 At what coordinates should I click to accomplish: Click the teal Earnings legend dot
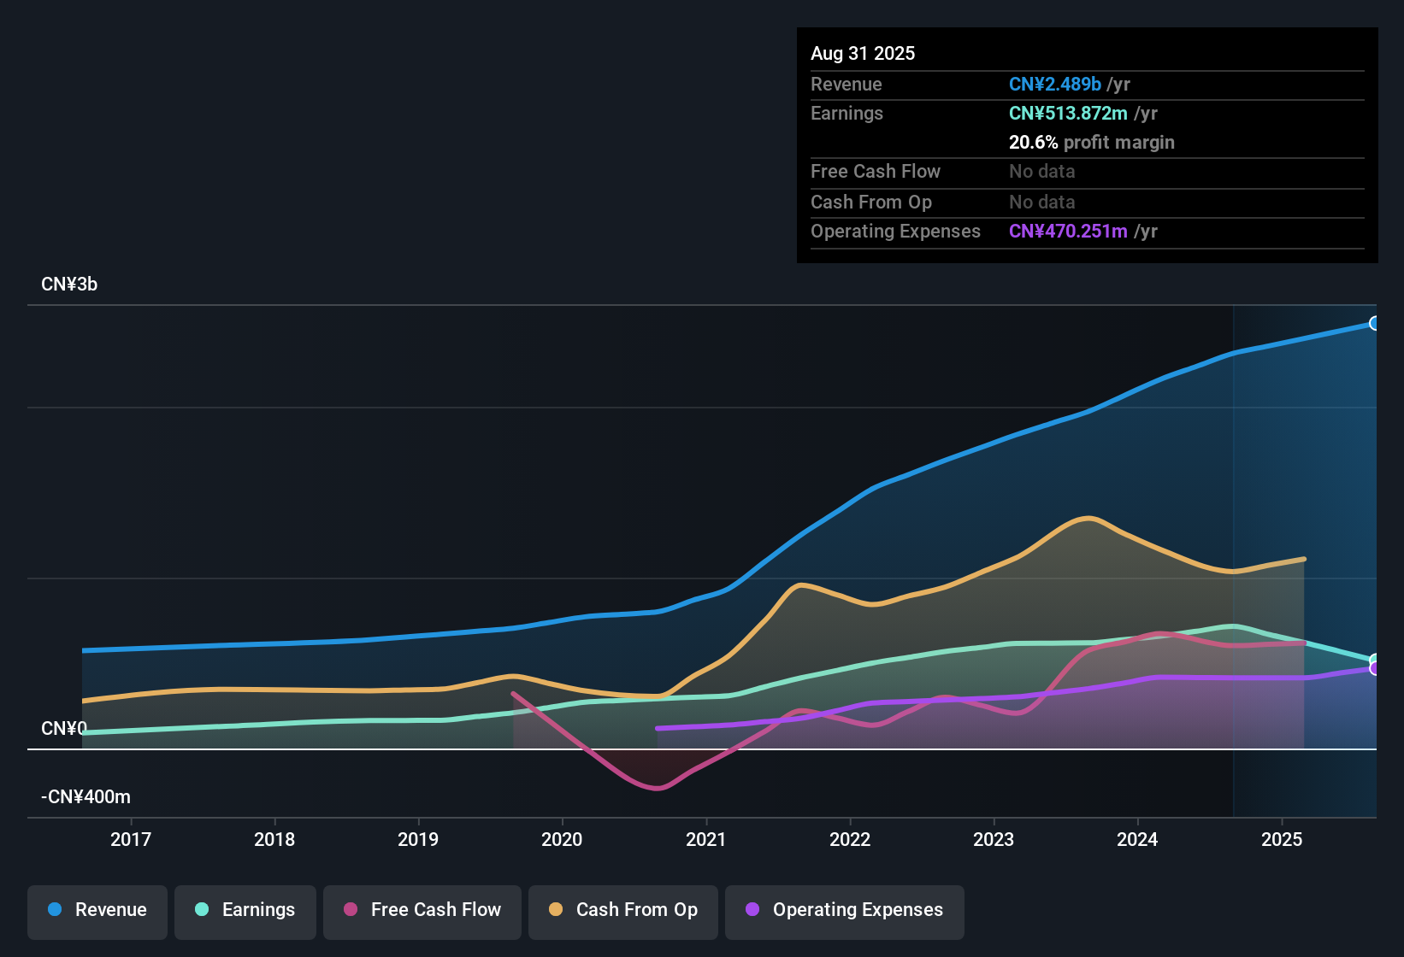click(201, 910)
